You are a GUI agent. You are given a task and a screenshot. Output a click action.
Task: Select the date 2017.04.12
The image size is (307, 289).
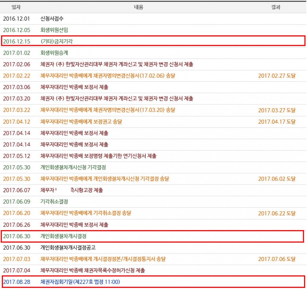click(16, 122)
